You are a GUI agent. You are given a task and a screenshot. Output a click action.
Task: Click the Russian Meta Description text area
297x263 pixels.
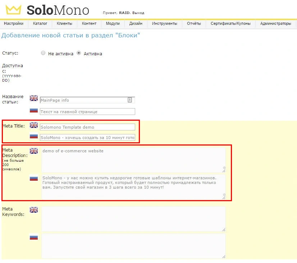[133, 186]
